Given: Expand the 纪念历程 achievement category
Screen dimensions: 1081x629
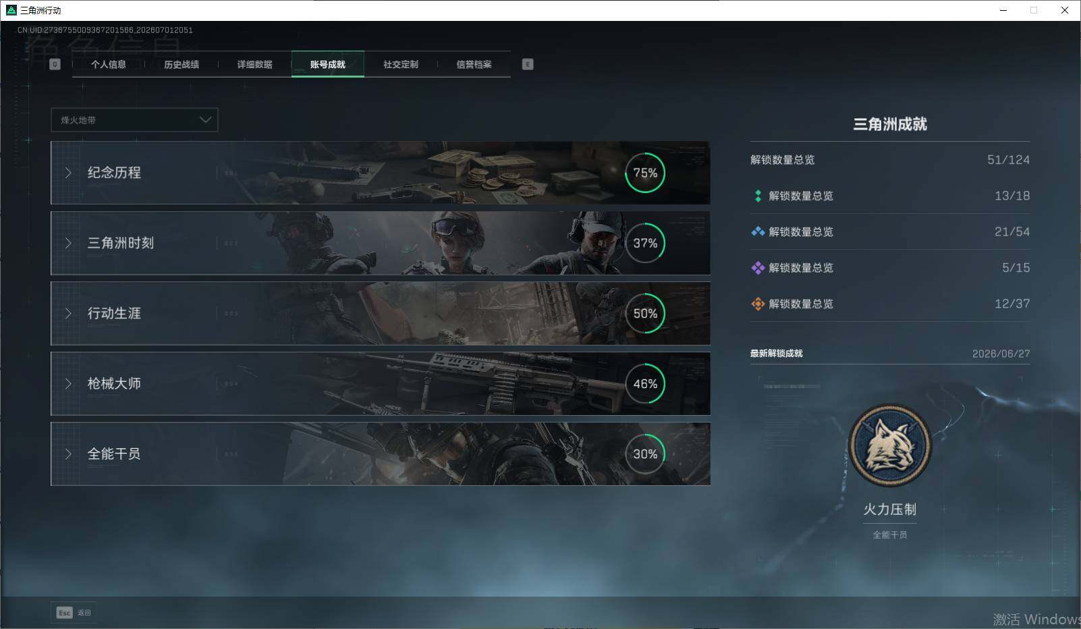Looking at the screenshot, I should (381, 173).
